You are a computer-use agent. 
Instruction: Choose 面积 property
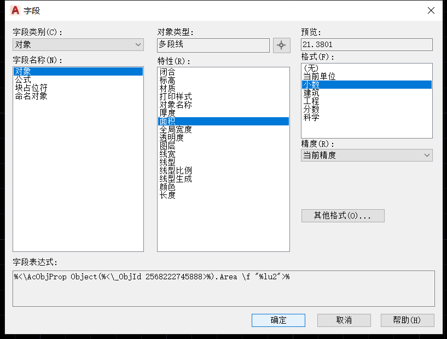(x=223, y=121)
